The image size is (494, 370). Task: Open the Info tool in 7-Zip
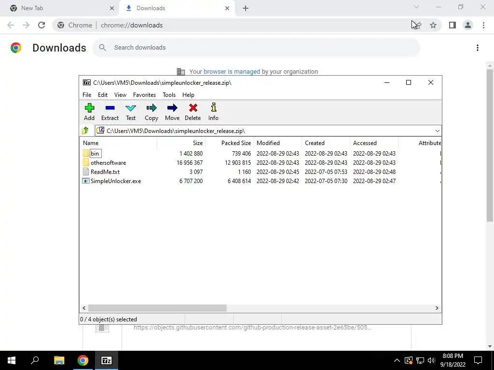coord(213,112)
